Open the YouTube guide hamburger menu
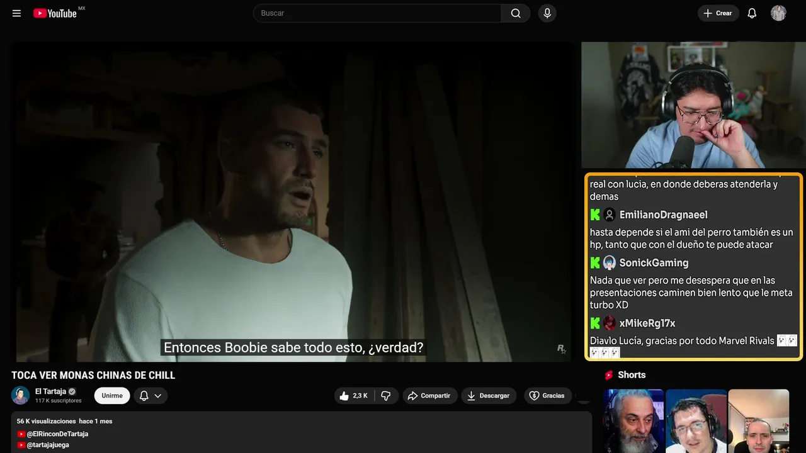The image size is (806, 453). tap(16, 13)
